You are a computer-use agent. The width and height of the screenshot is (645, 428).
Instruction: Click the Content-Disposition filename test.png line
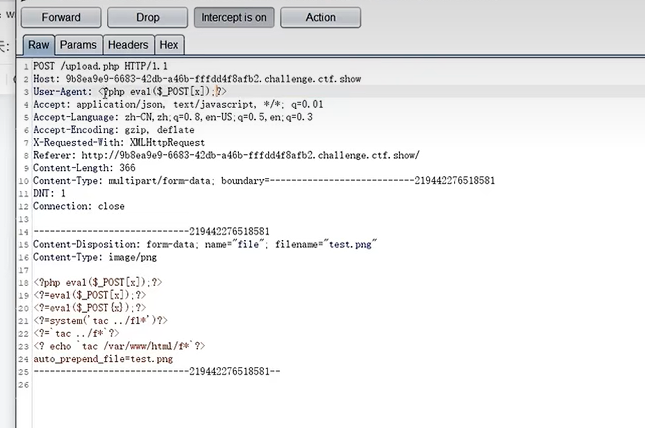point(205,244)
